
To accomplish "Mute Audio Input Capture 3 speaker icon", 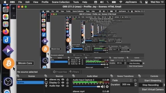I will tap(103, 87).
